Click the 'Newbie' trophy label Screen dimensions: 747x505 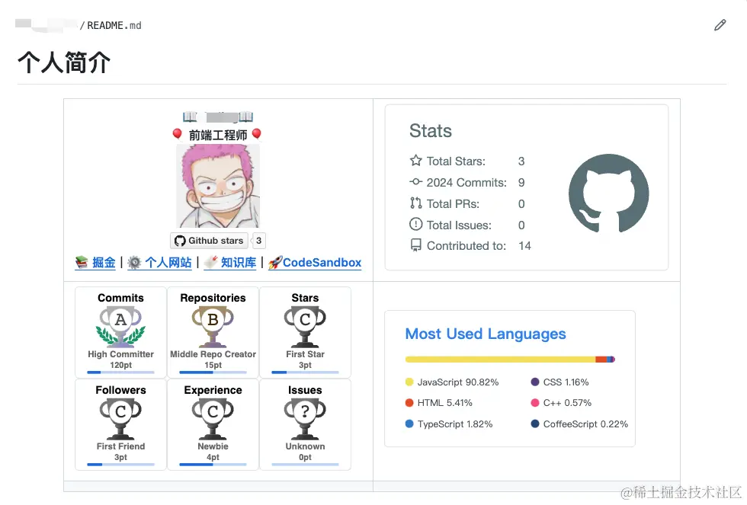tap(213, 446)
